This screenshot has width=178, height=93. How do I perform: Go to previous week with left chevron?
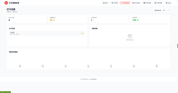pos(151,10)
